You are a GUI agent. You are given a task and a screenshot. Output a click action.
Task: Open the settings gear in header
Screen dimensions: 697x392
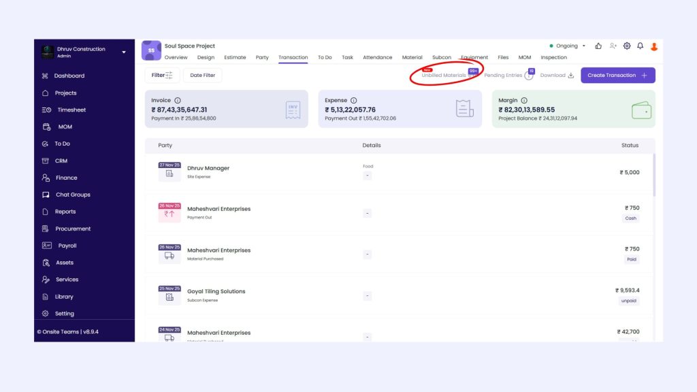coord(627,46)
